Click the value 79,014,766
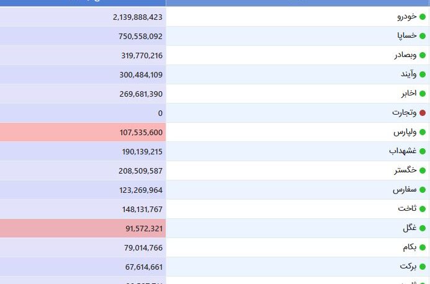This screenshot has height=284, width=430. [x=143, y=247]
